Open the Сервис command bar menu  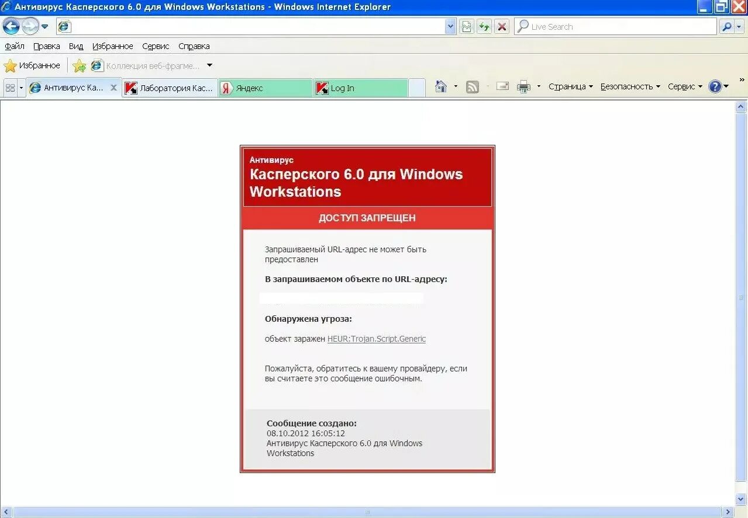tap(685, 86)
